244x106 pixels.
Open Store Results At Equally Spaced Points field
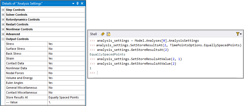pos(66,97)
